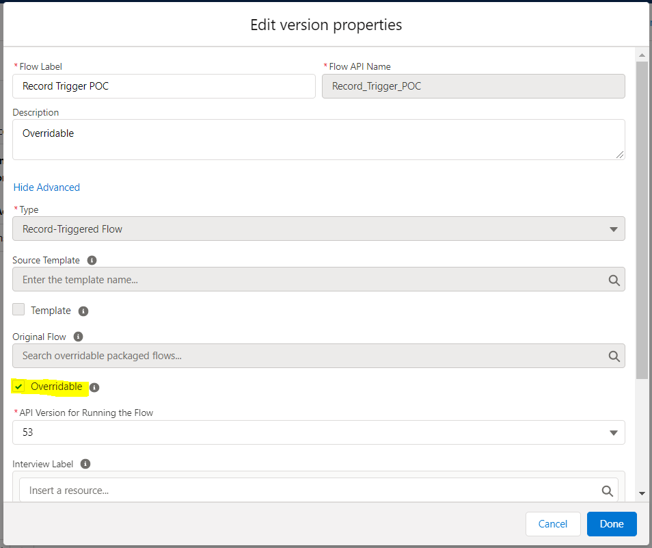
Task: Click info icon beside Overridable checkbox
Action: 94,387
